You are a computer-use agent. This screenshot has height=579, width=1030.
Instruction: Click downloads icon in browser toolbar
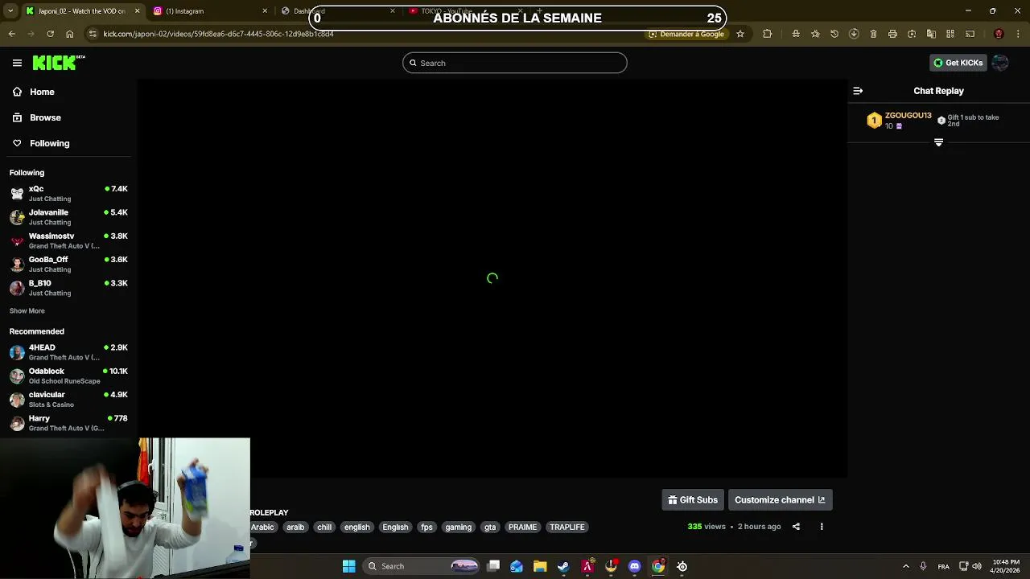point(854,34)
